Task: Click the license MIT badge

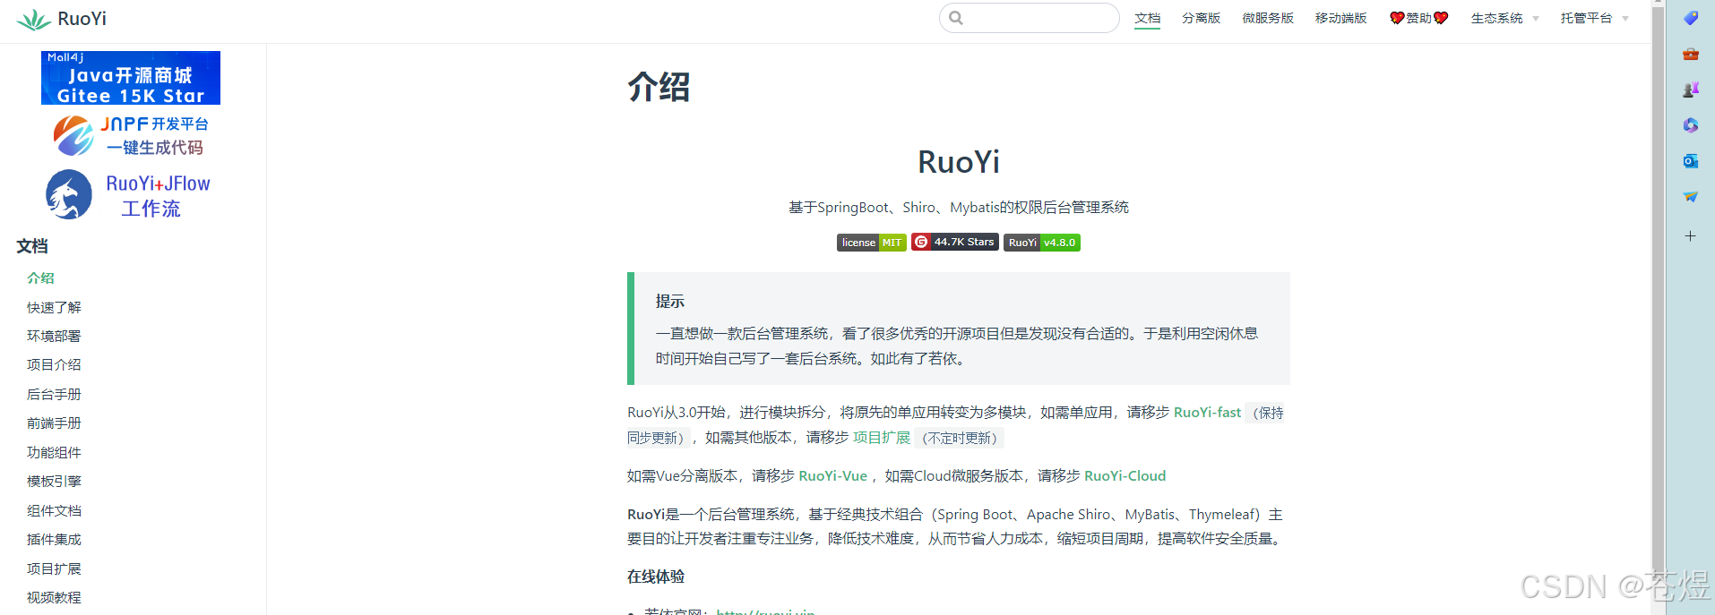Action: tap(872, 243)
